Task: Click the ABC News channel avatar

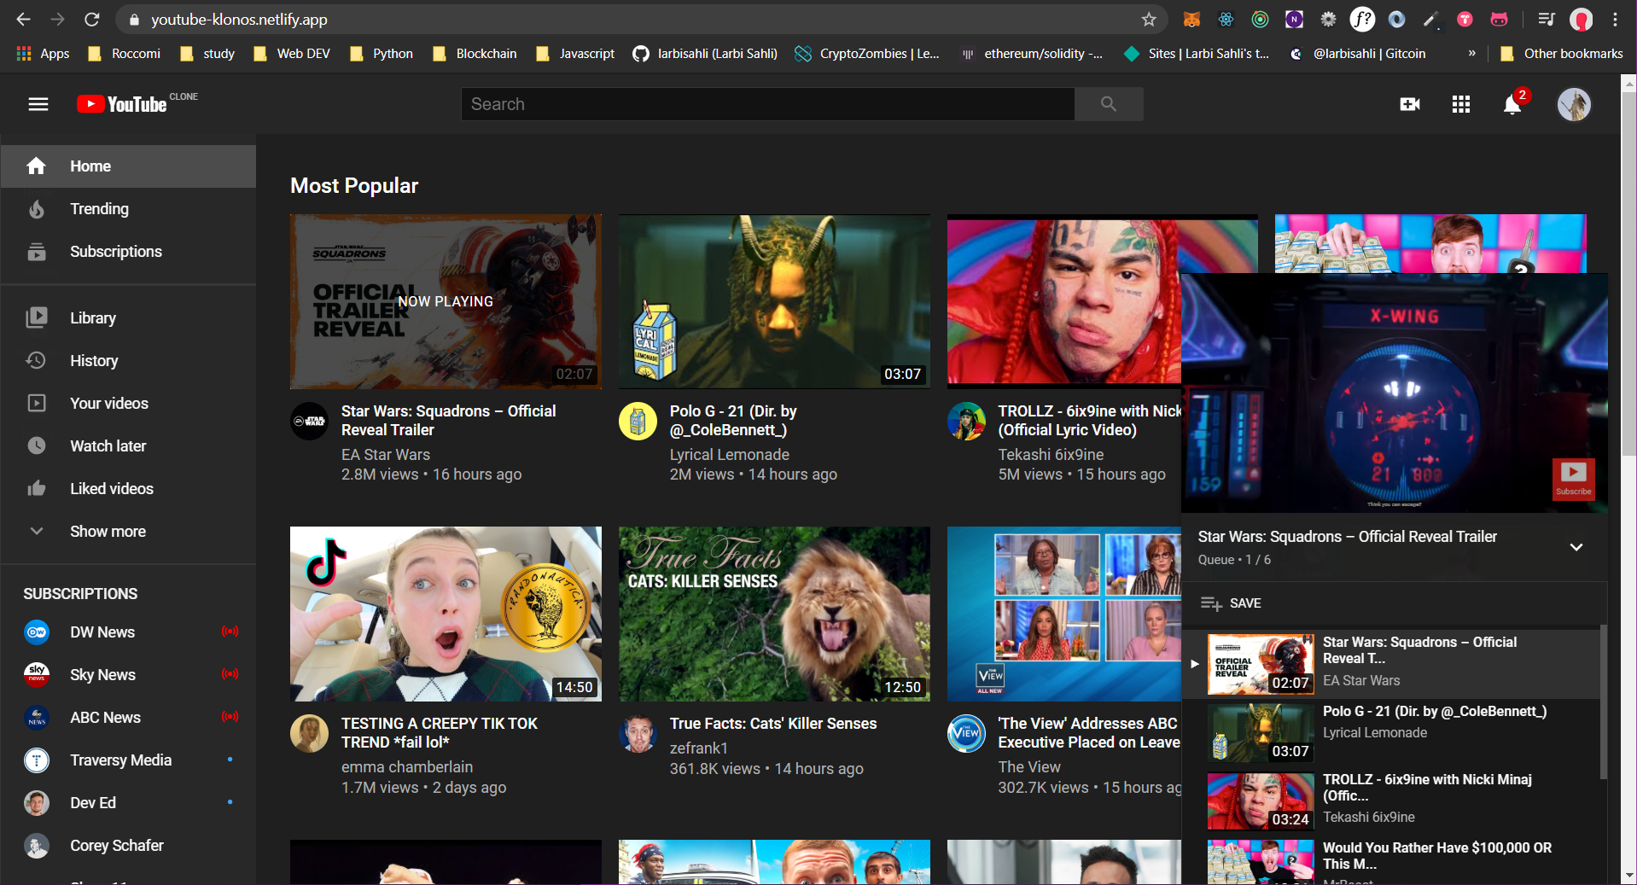Action: pos(37,717)
